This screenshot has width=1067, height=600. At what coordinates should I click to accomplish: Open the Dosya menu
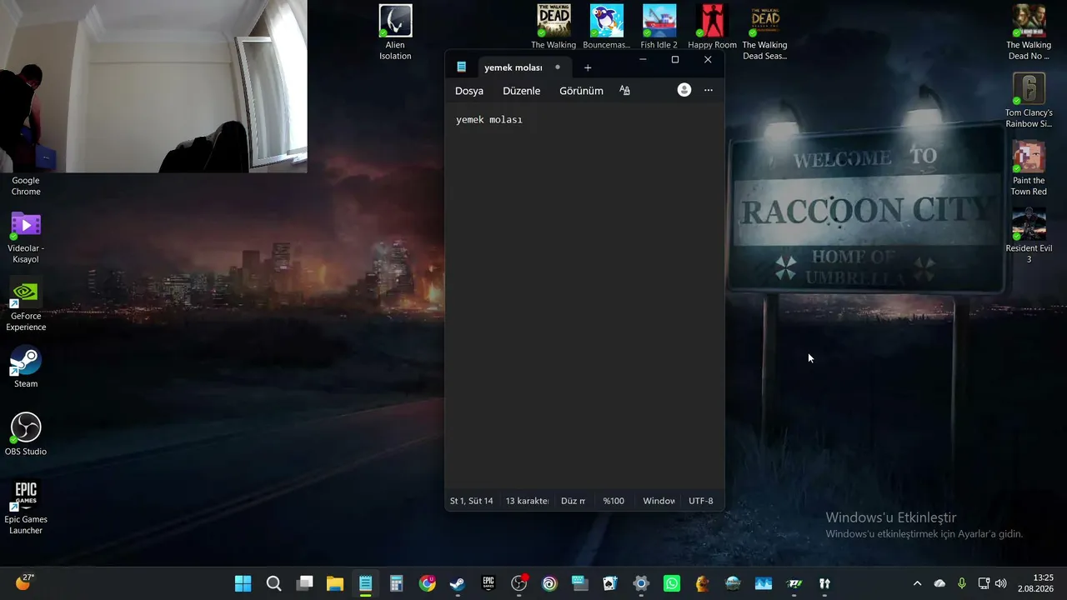(469, 91)
